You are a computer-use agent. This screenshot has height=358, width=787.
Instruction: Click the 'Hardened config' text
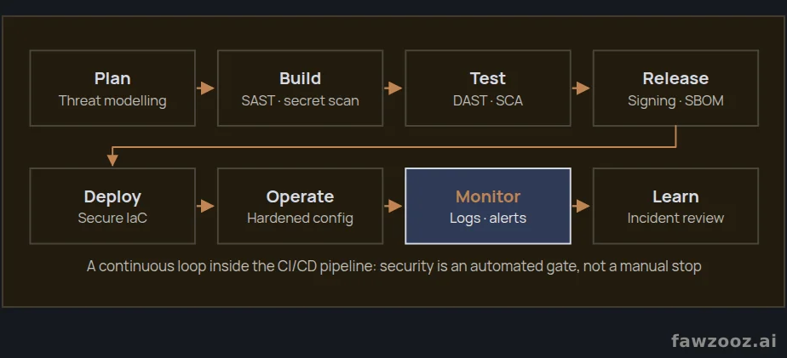[300, 219]
